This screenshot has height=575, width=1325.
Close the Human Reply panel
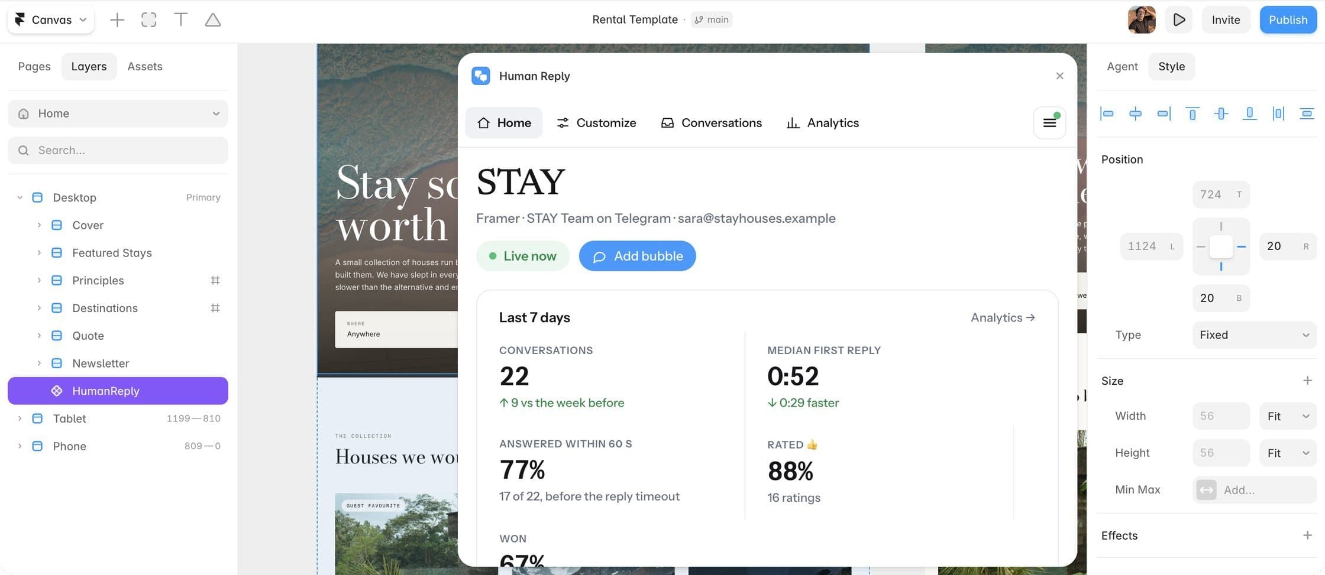1059,76
